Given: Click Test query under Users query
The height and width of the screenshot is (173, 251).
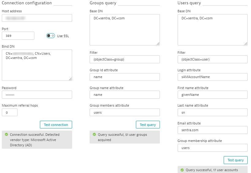Looking at the screenshot, I should pyautogui.click(x=235, y=160).
